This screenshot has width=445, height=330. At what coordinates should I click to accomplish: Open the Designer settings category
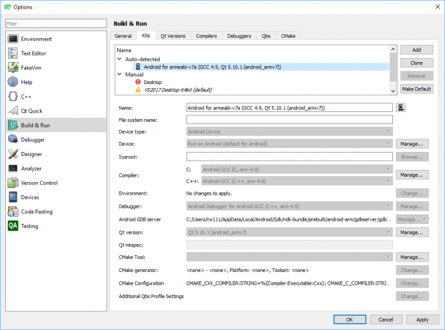pyautogui.click(x=56, y=154)
